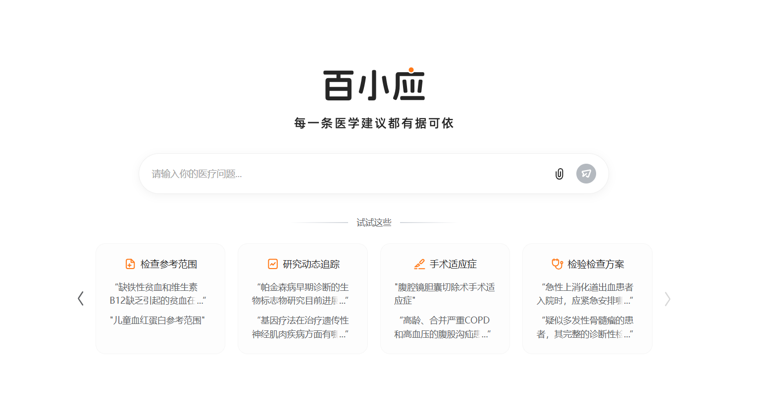Select the 儿童血红蛋白参考范围 sample question
Screen dimensions: 763x412
157,320
